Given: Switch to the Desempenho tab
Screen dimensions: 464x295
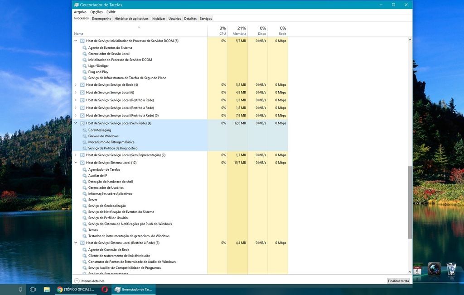Looking at the screenshot, I should (101, 19).
